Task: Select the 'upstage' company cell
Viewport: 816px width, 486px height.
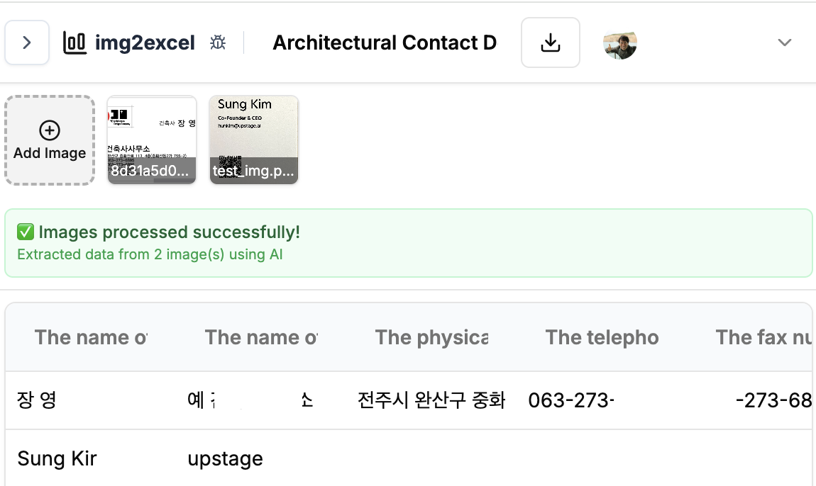Action: pos(225,458)
